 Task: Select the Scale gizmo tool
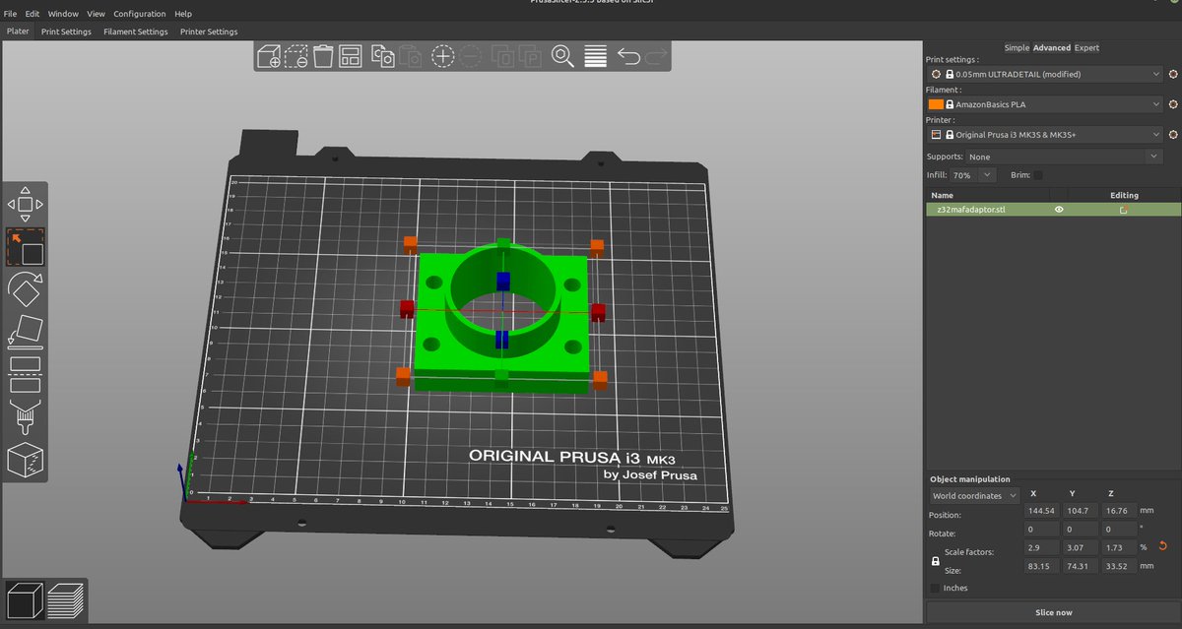[26, 248]
